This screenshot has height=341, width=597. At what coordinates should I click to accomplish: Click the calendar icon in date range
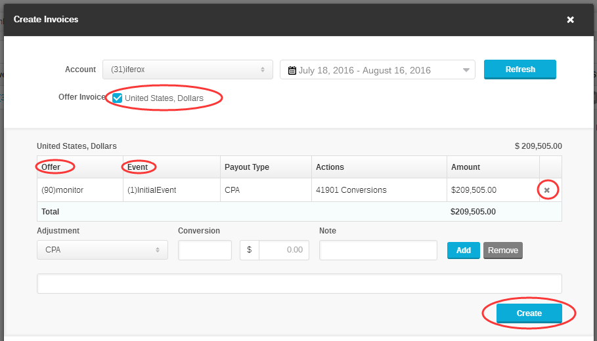[x=292, y=70]
